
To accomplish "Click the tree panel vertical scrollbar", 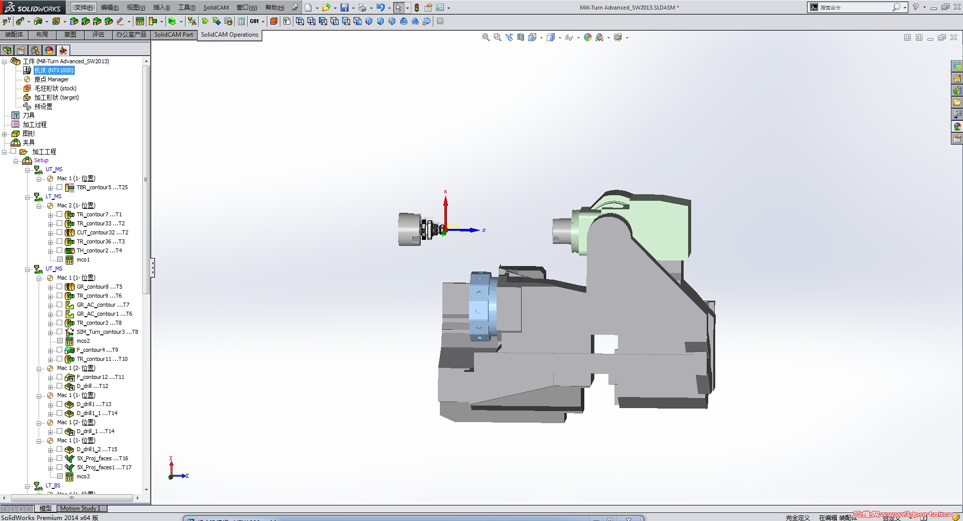I will (x=146, y=180).
